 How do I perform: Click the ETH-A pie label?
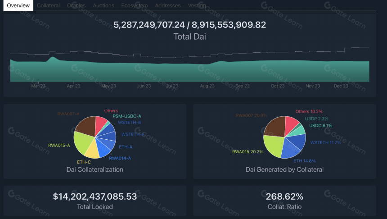click(126, 147)
